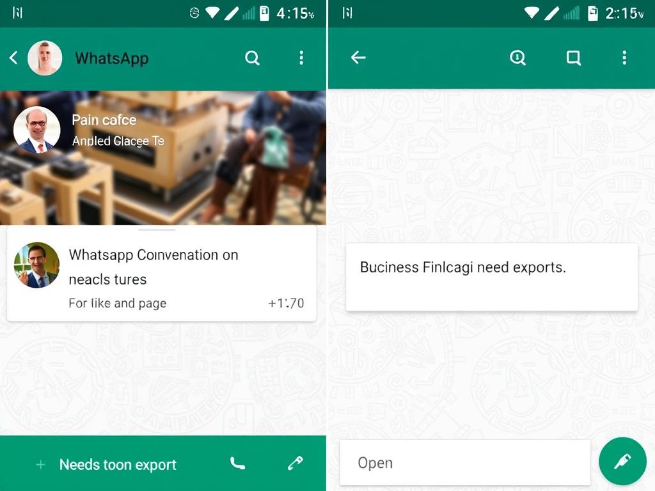Image resolution: width=655 pixels, height=491 pixels.
Task: Tap the signal bars in left status bar
Action: pos(249,13)
